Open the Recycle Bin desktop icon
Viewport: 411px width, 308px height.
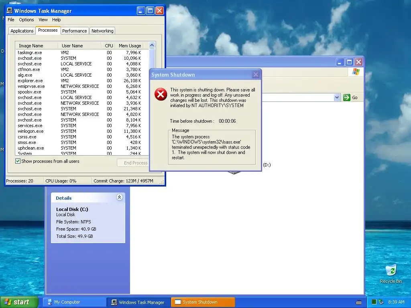391,274
